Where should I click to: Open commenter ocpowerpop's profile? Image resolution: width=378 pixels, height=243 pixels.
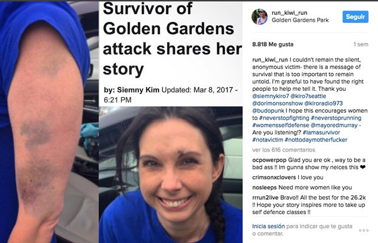[x=269, y=160]
